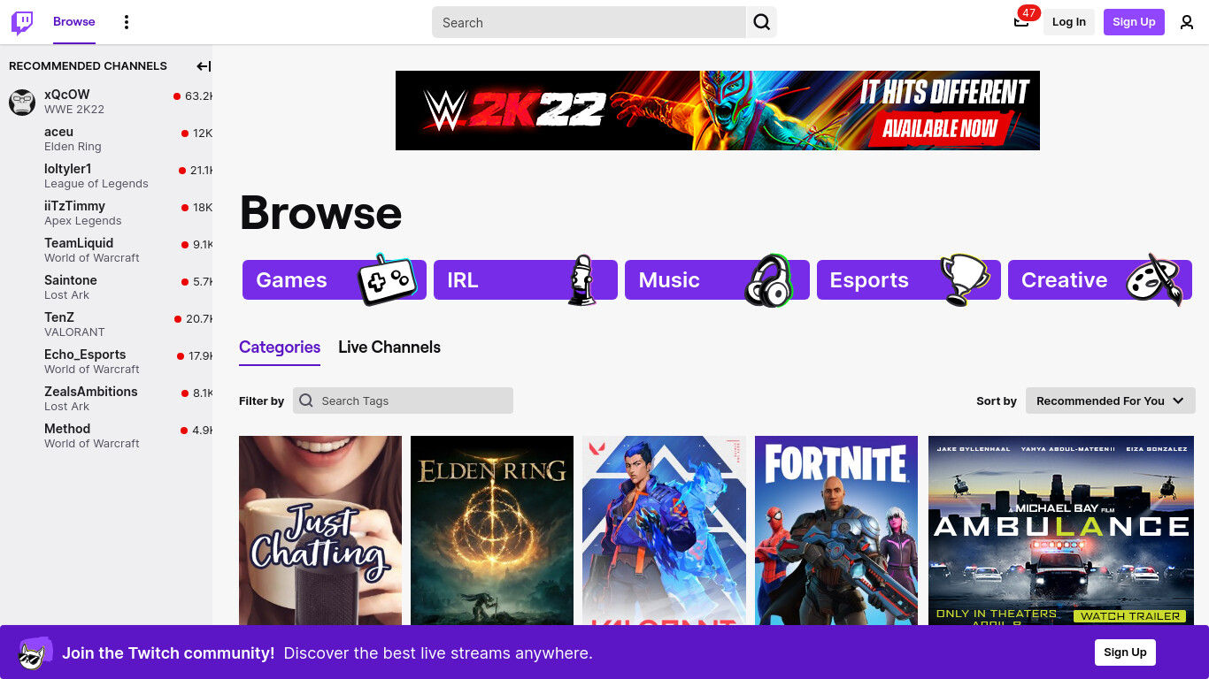
Task: Open loltyler1 channel in sidebar
Action: 106,176
